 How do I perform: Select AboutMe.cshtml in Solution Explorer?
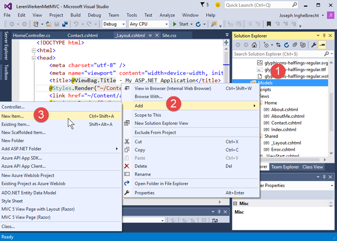click(287, 116)
